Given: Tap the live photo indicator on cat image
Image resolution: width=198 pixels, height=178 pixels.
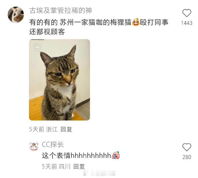Looking at the screenshot, I should [37, 47].
